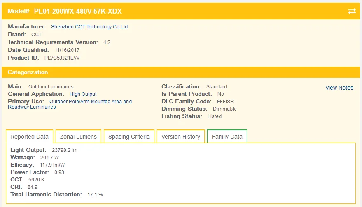Image resolution: width=362 pixels, height=207 pixels.
Task: Switch to the Zonal Lumens tab
Action: point(78,137)
